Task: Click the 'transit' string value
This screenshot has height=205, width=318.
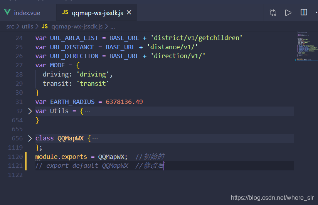Action: pyautogui.click(x=93, y=83)
